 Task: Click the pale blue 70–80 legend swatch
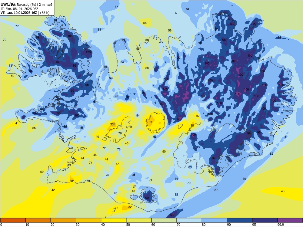[x=189, y=220]
